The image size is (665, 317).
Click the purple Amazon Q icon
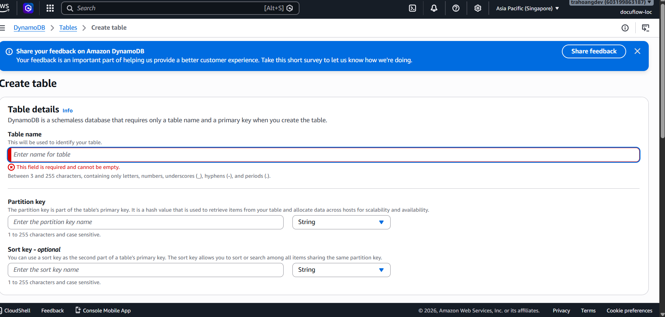pyautogui.click(x=28, y=8)
